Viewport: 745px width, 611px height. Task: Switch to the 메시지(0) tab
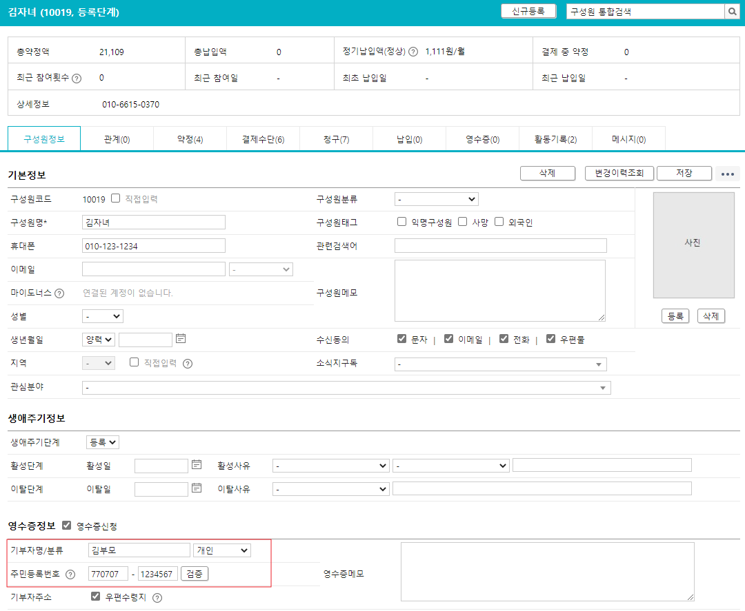pos(629,139)
